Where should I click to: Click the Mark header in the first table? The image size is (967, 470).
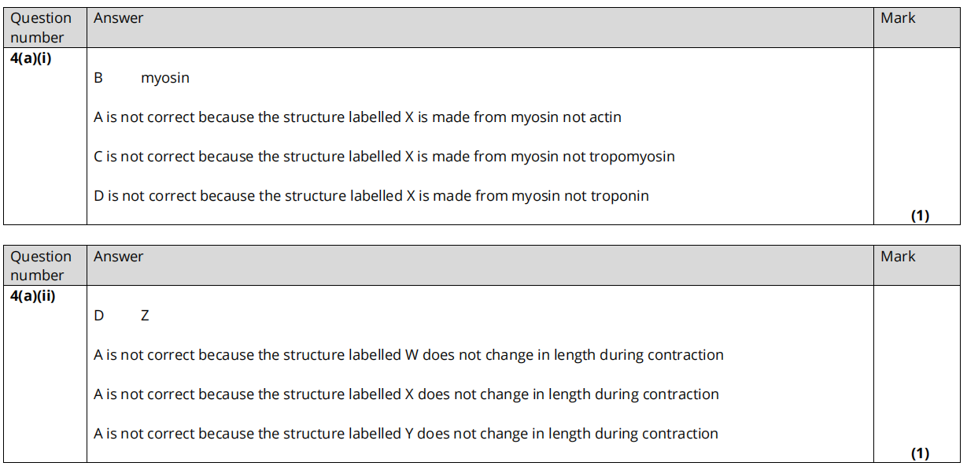(x=898, y=18)
